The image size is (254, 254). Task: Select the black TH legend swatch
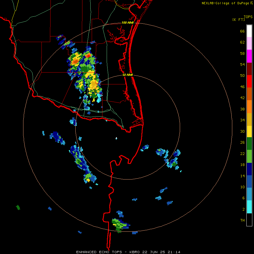[249, 220]
